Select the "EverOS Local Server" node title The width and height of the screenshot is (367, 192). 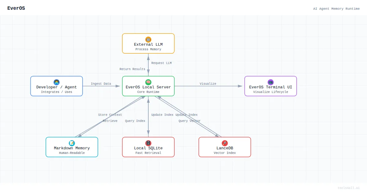148,87
